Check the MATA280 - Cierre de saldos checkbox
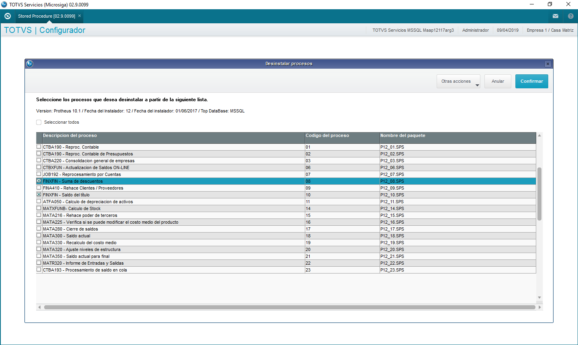Image resolution: width=578 pixels, height=345 pixels. click(x=39, y=229)
